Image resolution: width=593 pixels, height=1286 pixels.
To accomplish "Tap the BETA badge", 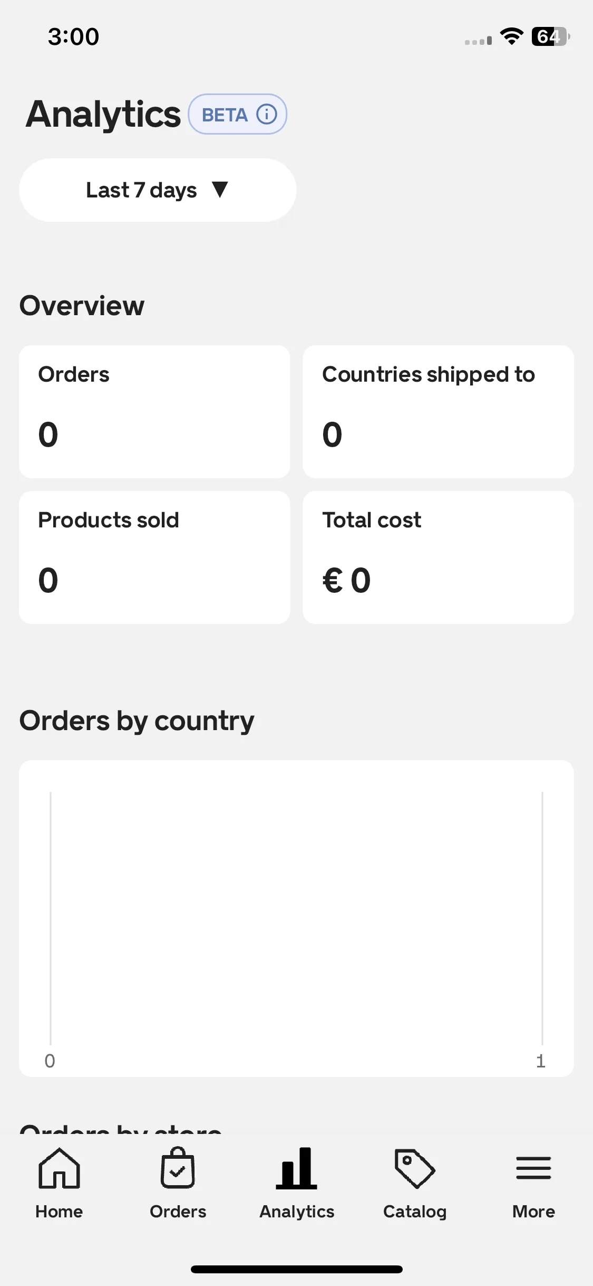I will point(238,114).
